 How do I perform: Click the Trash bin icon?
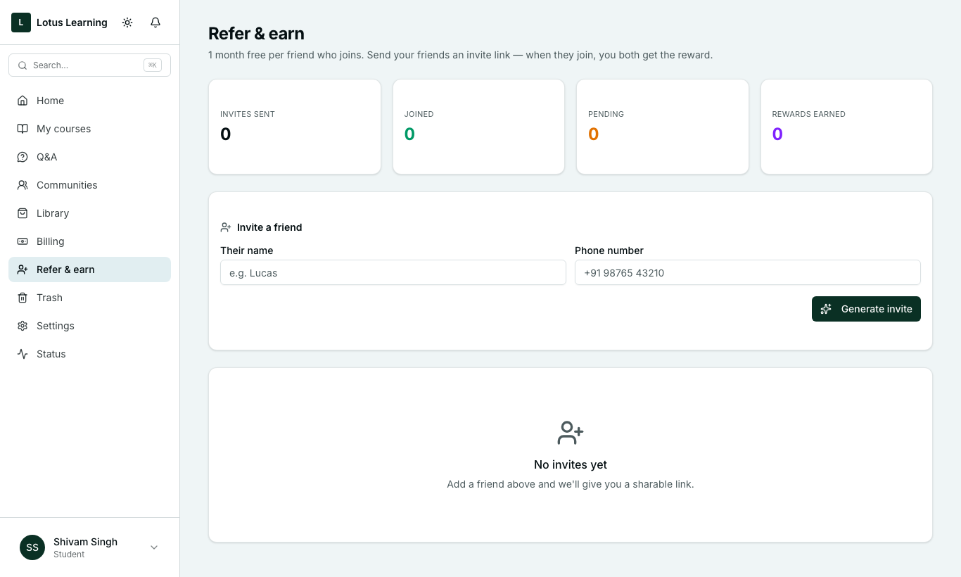[23, 298]
